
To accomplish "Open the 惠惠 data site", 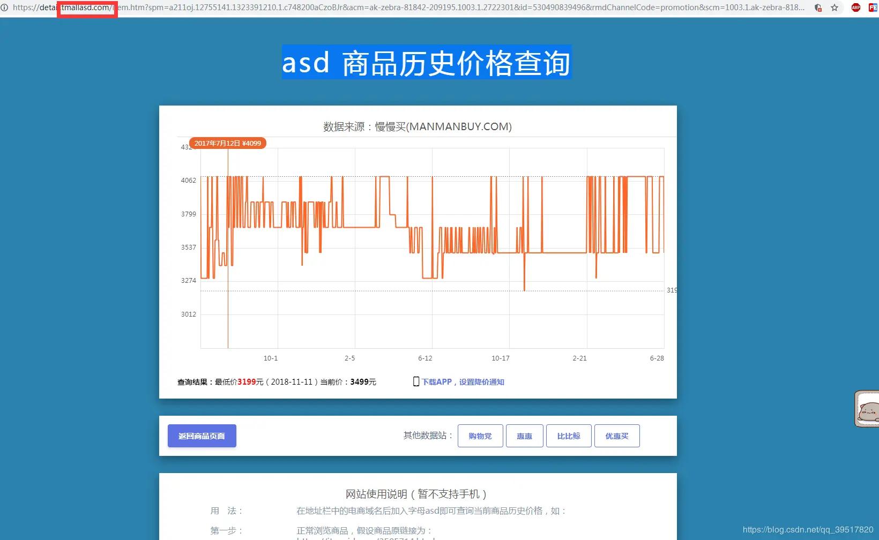I will coord(524,436).
